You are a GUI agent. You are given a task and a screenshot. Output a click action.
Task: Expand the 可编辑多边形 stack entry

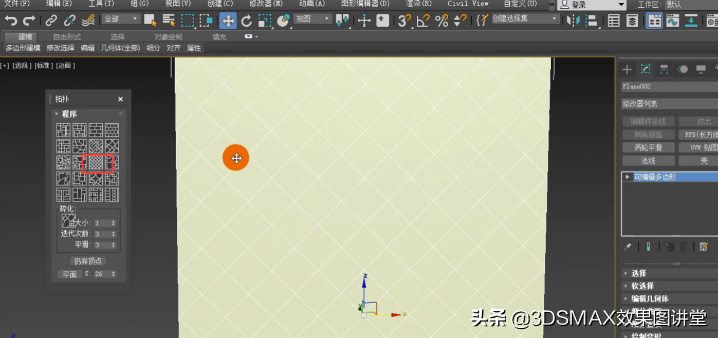pyautogui.click(x=627, y=177)
